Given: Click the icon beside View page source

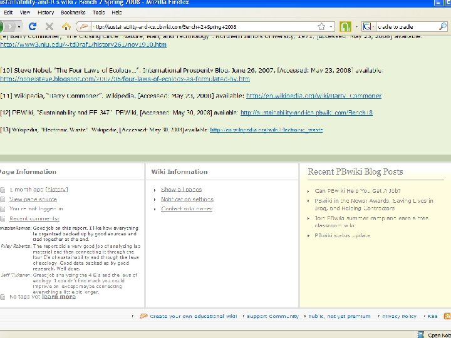Looking at the screenshot, I should click(x=3, y=199).
